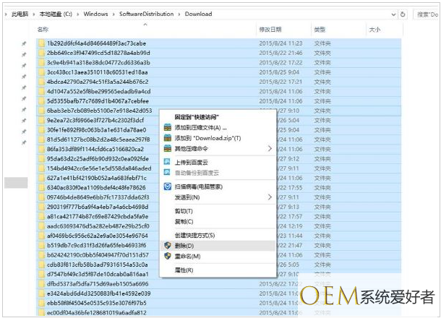Click SoftwareDistribution breadcrumb segment
This screenshot has height=318, width=441.
point(146,14)
